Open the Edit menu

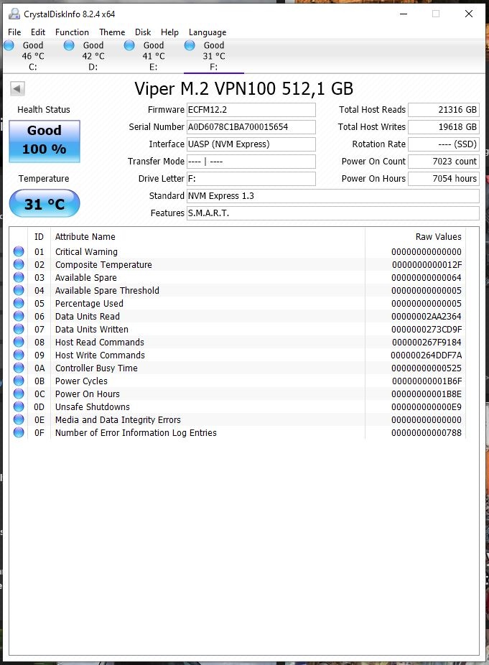click(38, 32)
